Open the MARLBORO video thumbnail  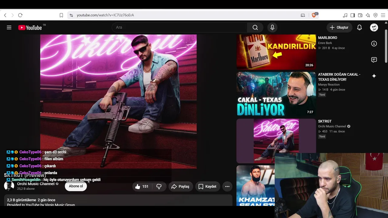point(276,52)
